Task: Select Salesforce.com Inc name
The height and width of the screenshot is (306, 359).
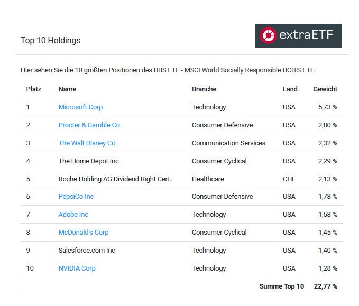Action: click(87, 251)
